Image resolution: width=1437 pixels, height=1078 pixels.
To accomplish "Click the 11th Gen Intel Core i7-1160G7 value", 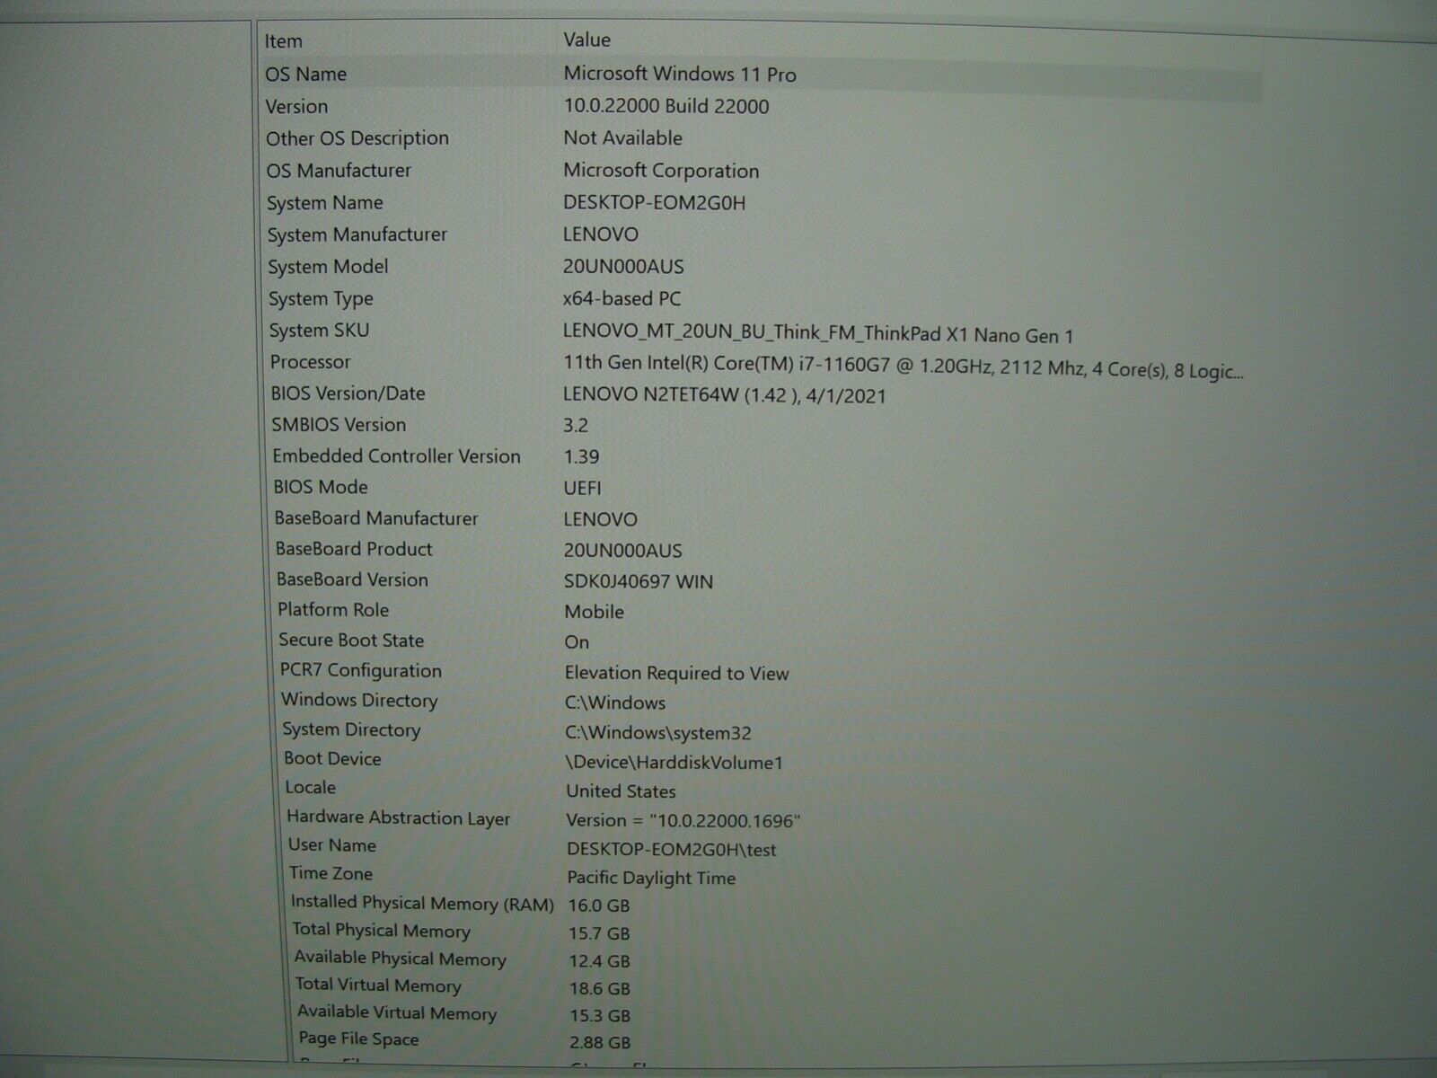I will pyautogui.click(x=904, y=368).
